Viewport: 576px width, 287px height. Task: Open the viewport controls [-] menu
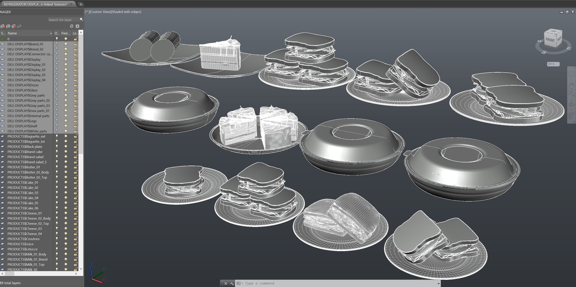pyautogui.click(x=87, y=12)
